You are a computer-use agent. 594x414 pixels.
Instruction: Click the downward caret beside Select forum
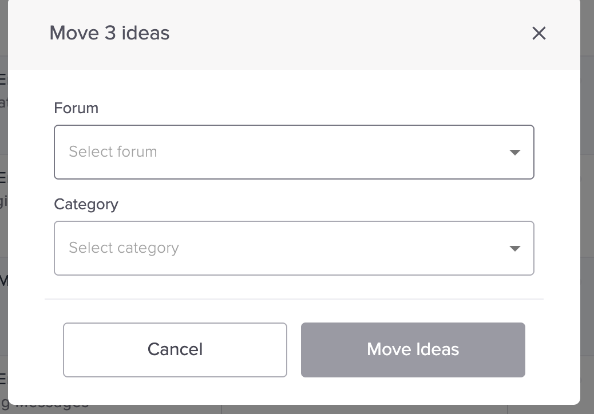(514, 152)
